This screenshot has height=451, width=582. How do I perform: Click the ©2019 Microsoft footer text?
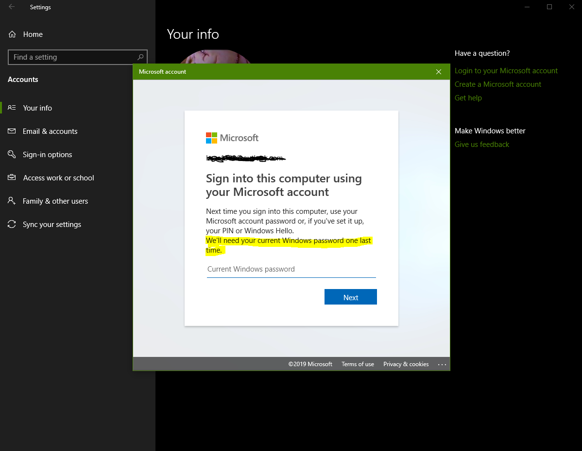click(x=310, y=364)
